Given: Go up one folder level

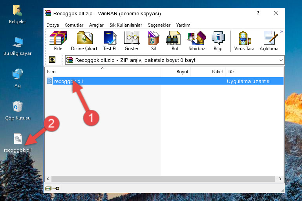Looking at the screenshot, I should pos(52,60).
